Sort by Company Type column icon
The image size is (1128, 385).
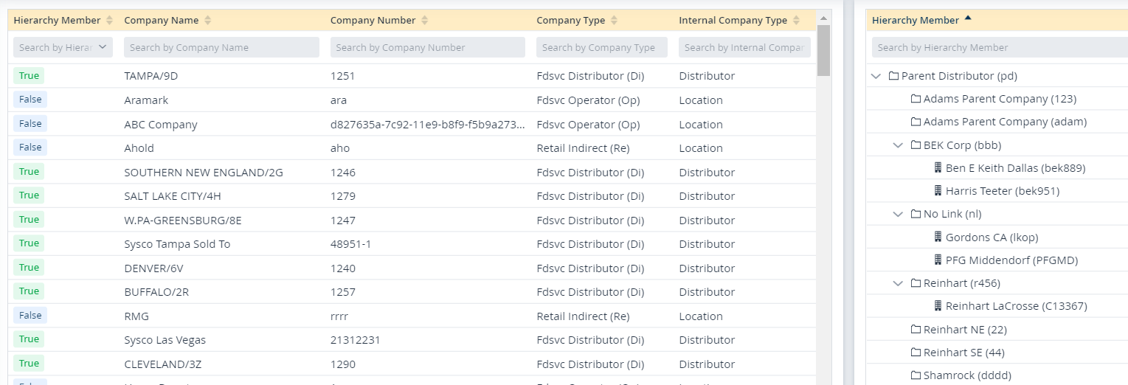[x=615, y=21]
